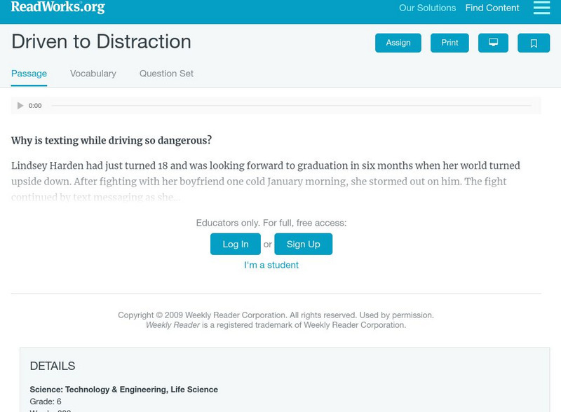Click the Sign Up button
The height and width of the screenshot is (412, 561).
(304, 245)
